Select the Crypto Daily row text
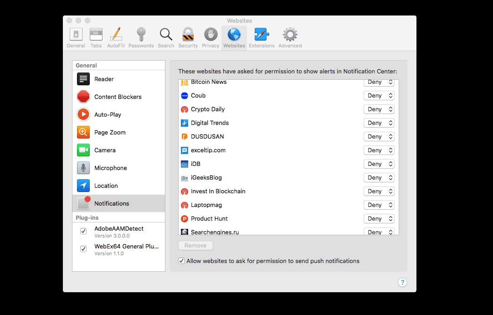The height and width of the screenshot is (315, 493). [x=207, y=109]
